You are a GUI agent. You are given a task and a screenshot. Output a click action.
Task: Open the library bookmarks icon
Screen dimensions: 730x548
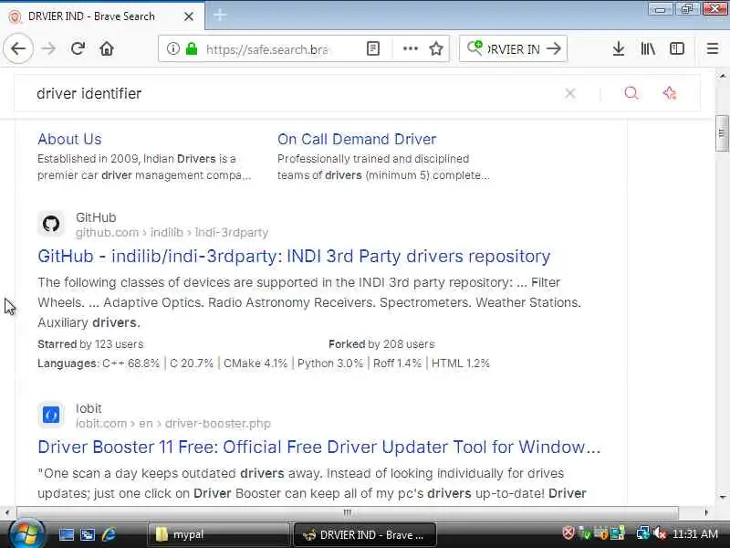[648, 48]
